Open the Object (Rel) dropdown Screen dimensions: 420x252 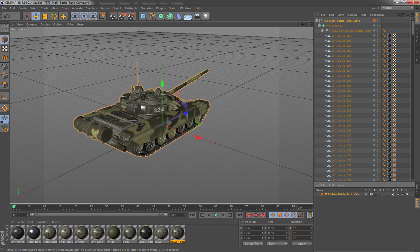point(253,244)
